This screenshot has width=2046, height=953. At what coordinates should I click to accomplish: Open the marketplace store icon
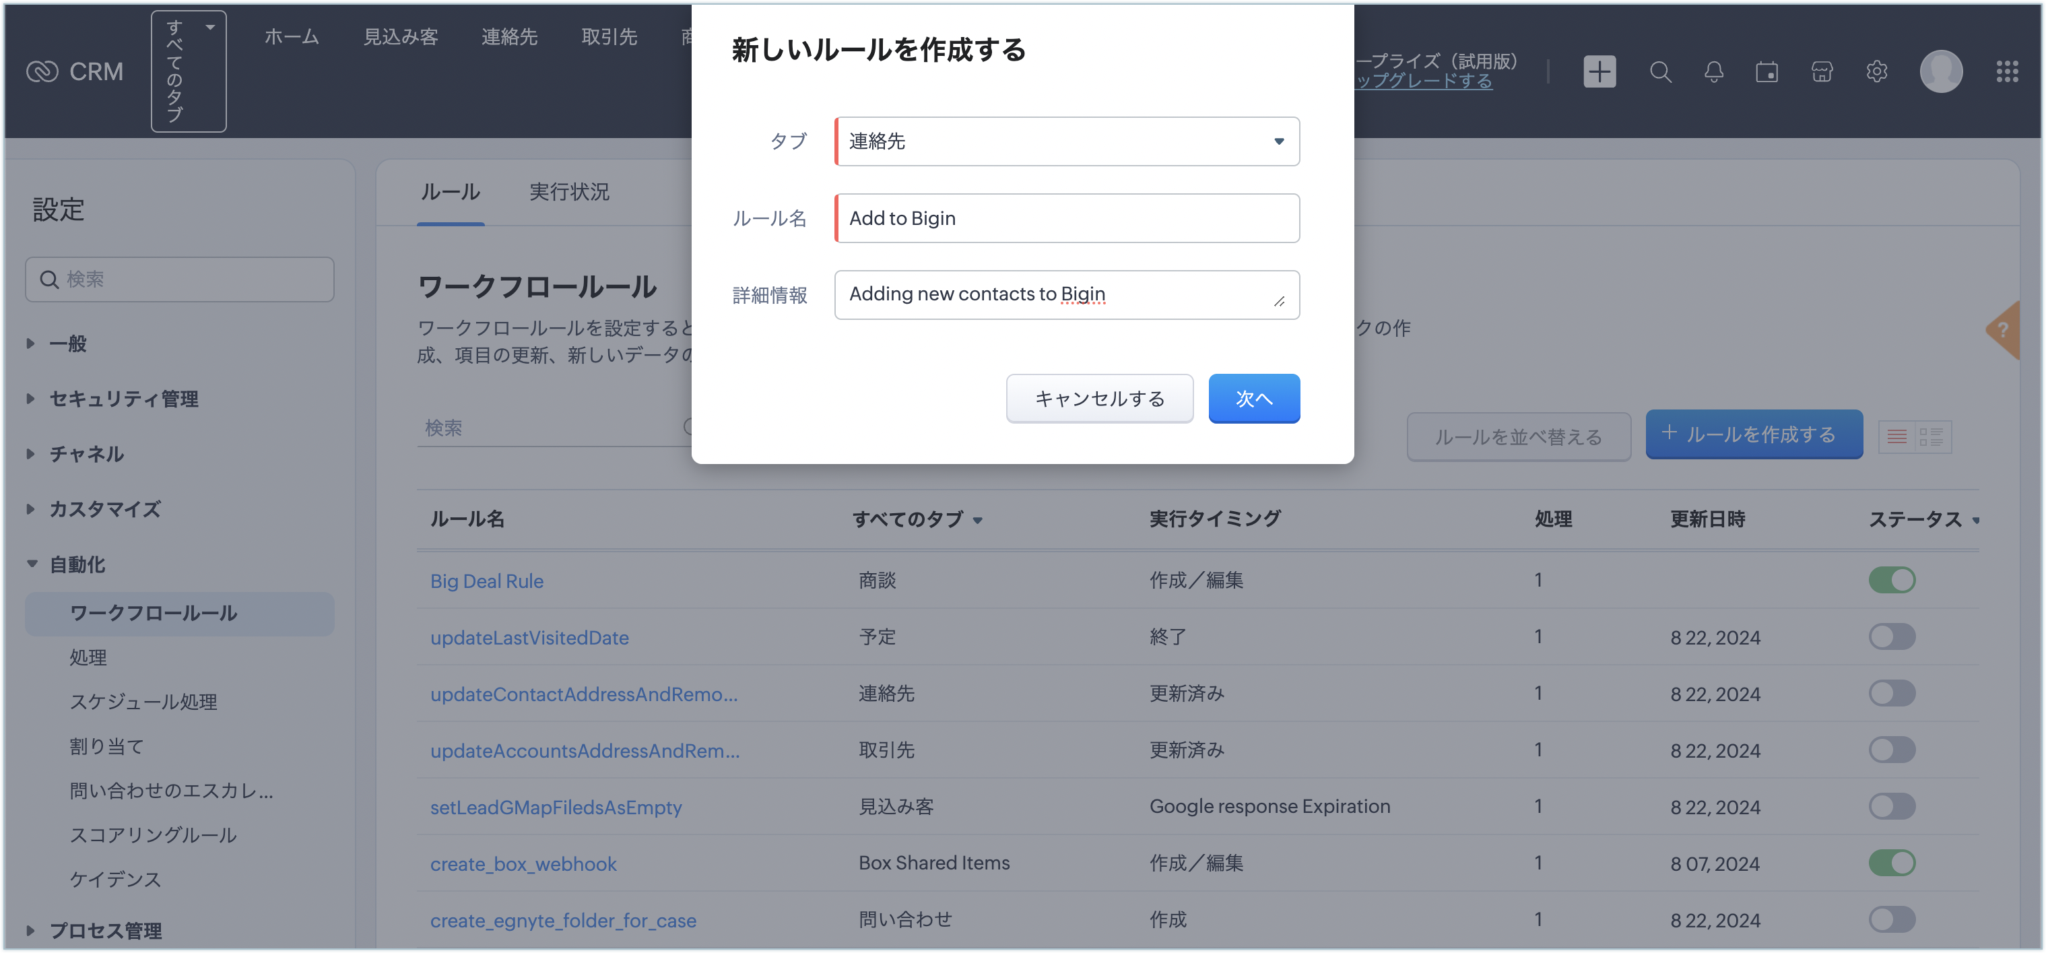click(x=1821, y=71)
